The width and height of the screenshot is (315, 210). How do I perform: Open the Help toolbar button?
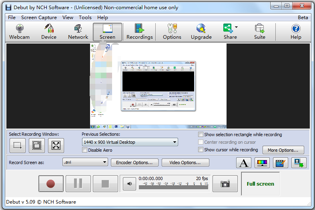click(296, 32)
